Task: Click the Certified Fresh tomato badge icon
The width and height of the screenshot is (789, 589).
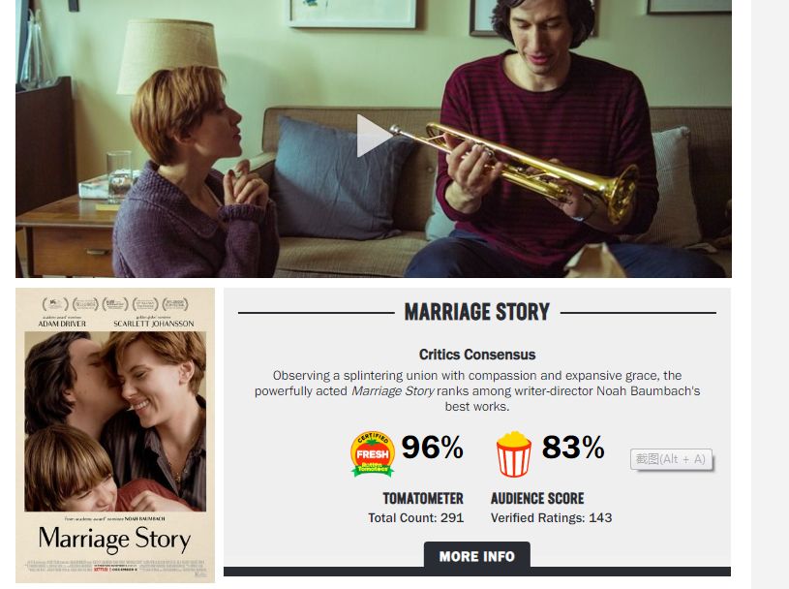Action: point(373,453)
